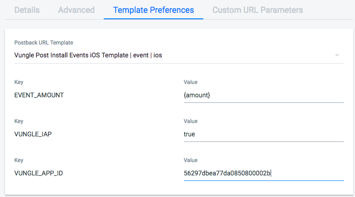
Task: Click the Value label above the app ID
Action: pyautogui.click(x=190, y=160)
